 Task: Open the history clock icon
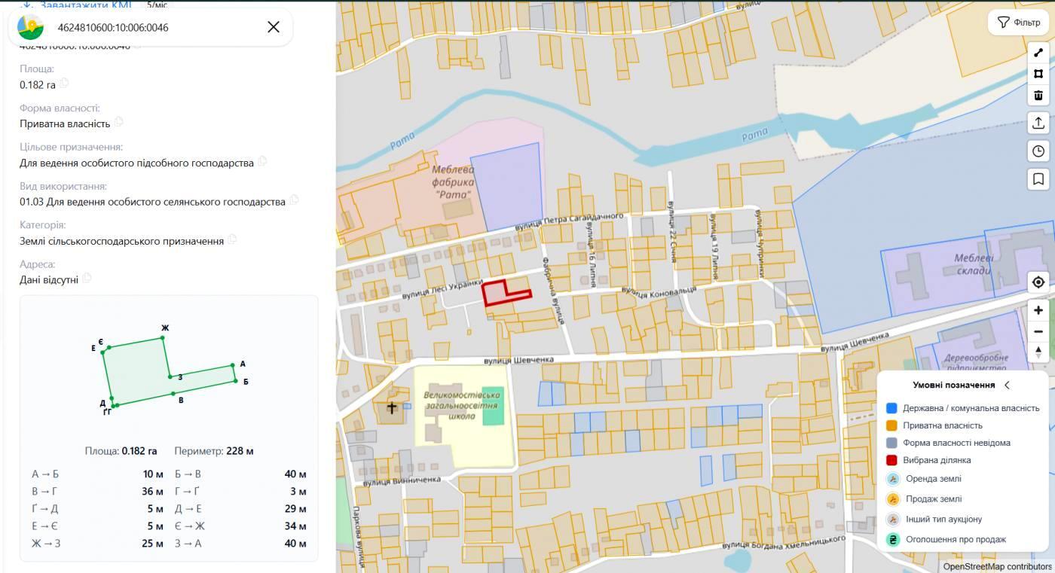click(x=1038, y=151)
